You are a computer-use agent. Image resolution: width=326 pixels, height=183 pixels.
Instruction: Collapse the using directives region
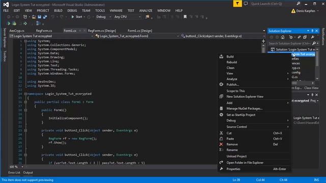tap(25, 41)
